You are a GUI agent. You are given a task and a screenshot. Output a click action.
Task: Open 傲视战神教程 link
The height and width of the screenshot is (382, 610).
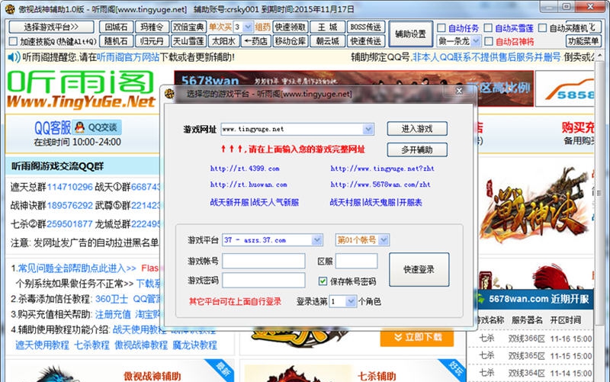pyautogui.click(x=141, y=345)
